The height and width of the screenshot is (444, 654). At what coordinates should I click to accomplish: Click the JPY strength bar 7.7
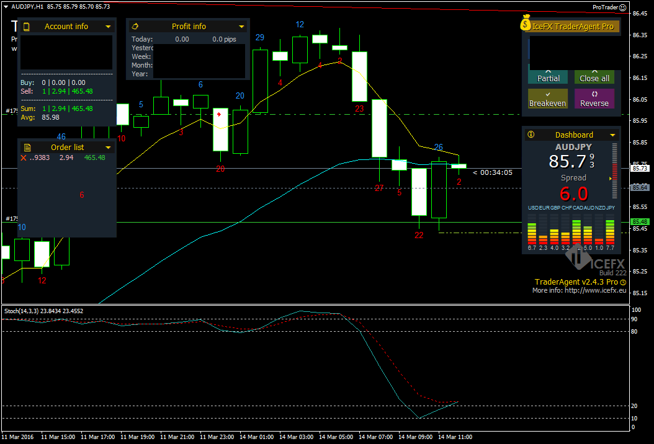point(610,233)
